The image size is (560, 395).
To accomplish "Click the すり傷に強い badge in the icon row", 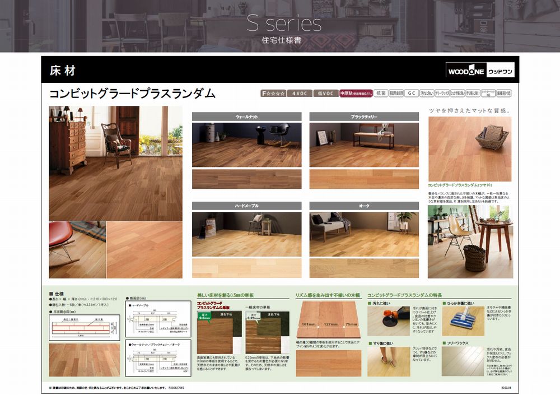I will (473, 94).
